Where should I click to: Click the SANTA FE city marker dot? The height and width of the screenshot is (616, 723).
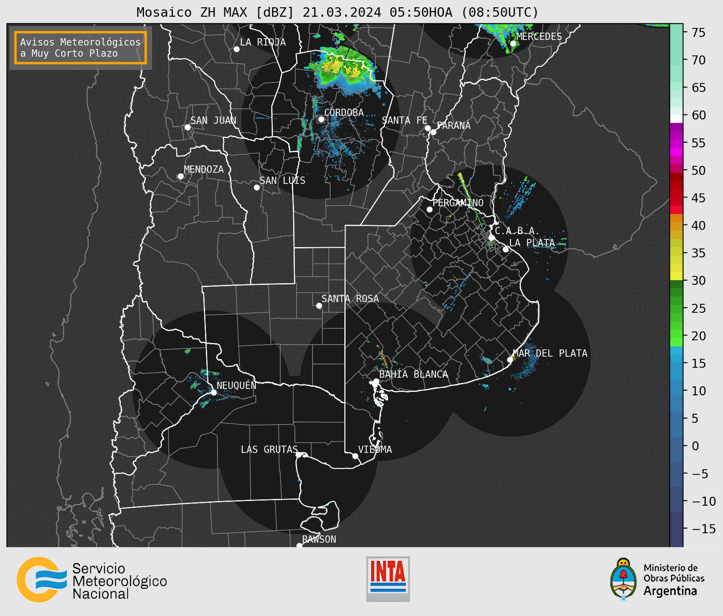click(428, 128)
